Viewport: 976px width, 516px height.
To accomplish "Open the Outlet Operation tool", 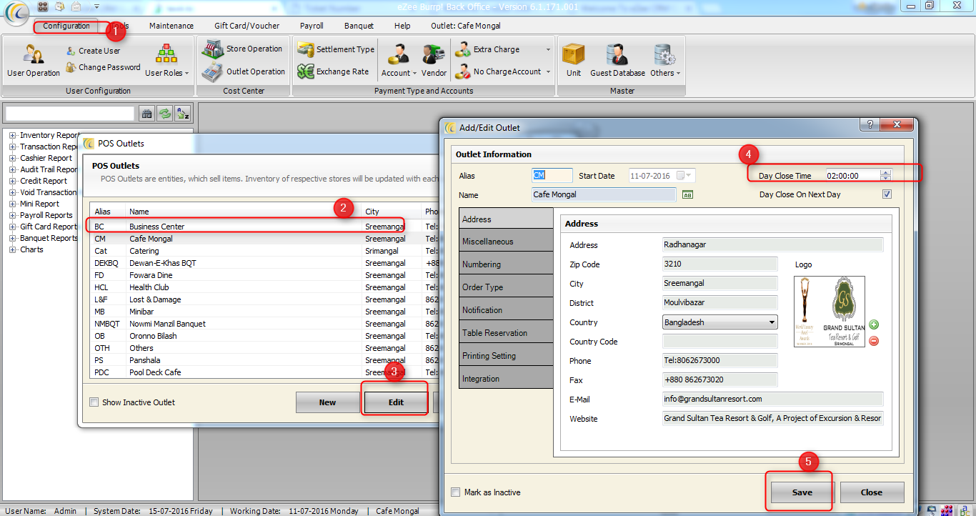I will tap(243, 71).
